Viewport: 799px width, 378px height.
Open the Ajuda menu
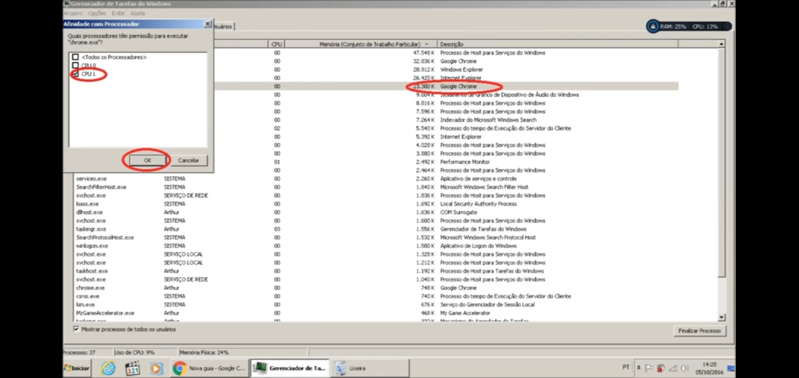[x=138, y=13]
